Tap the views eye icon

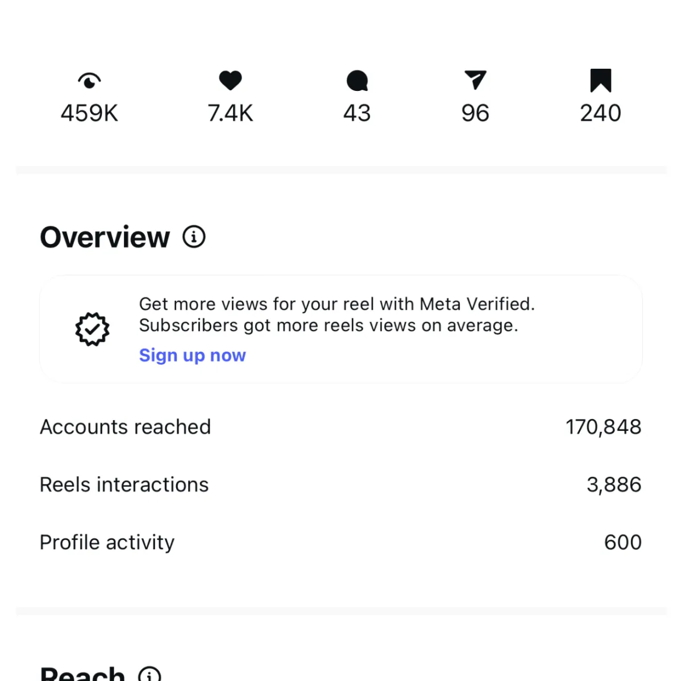tap(89, 81)
